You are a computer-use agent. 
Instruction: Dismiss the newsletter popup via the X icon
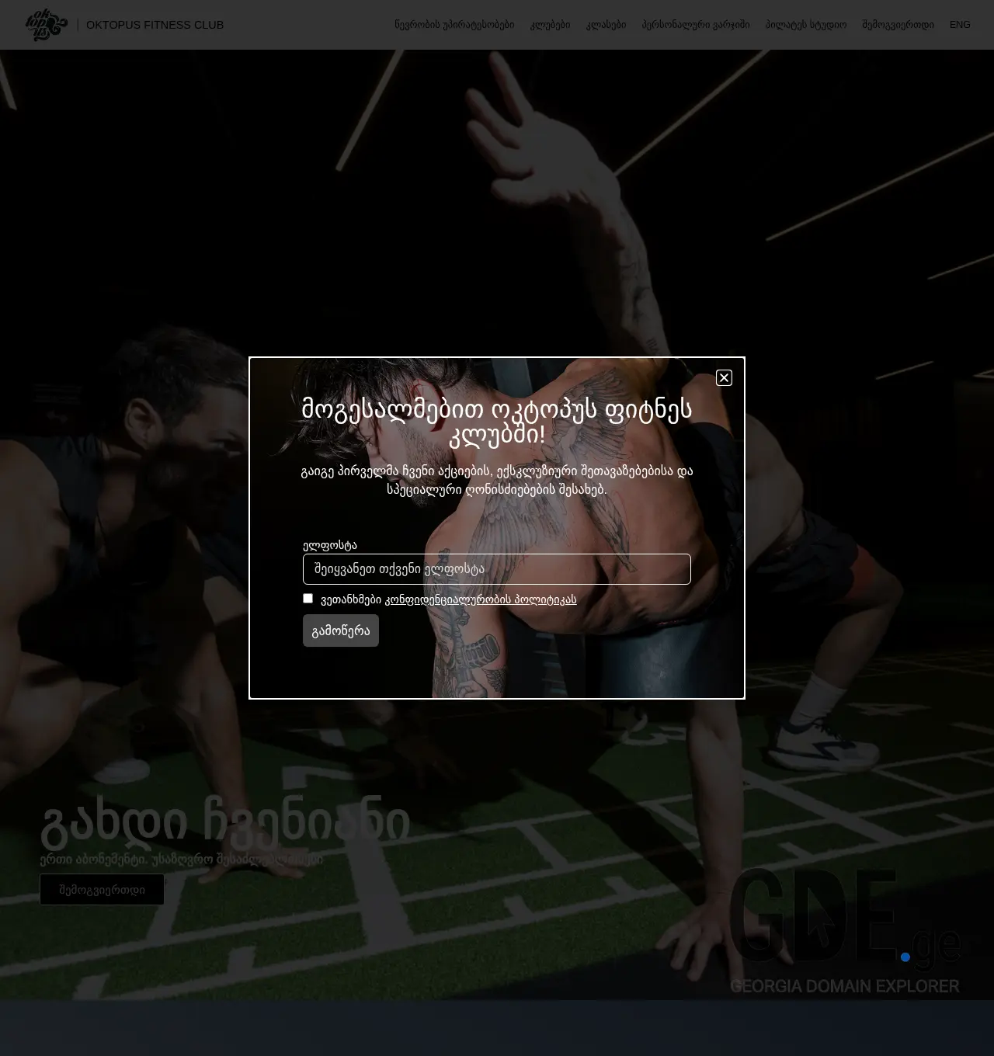click(x=723, y=378)
